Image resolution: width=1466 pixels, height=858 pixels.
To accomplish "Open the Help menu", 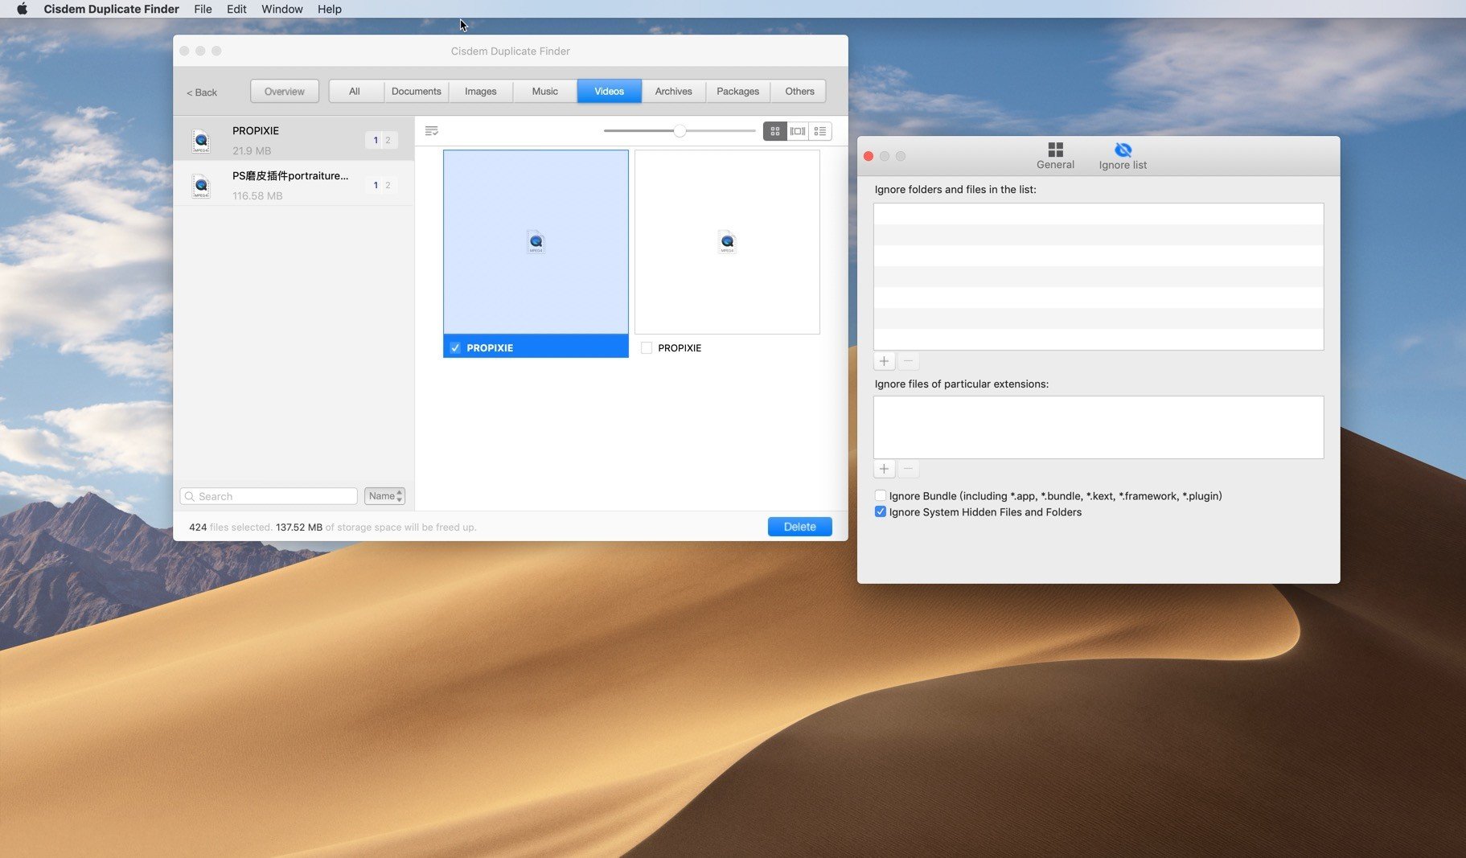I will click(x=329, y=9).
